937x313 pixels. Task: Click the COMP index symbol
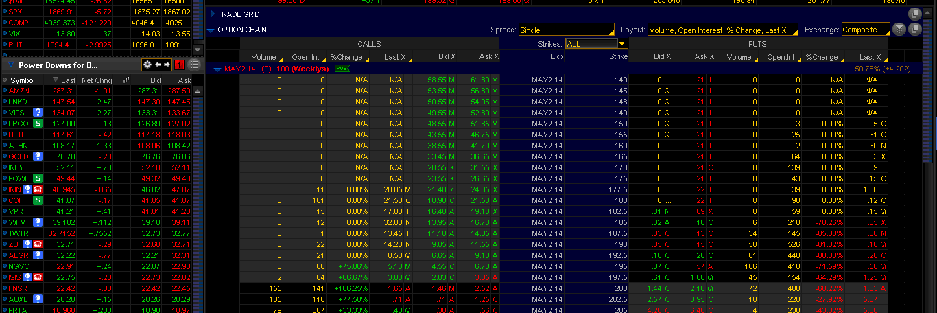click(x=19, y=23)
